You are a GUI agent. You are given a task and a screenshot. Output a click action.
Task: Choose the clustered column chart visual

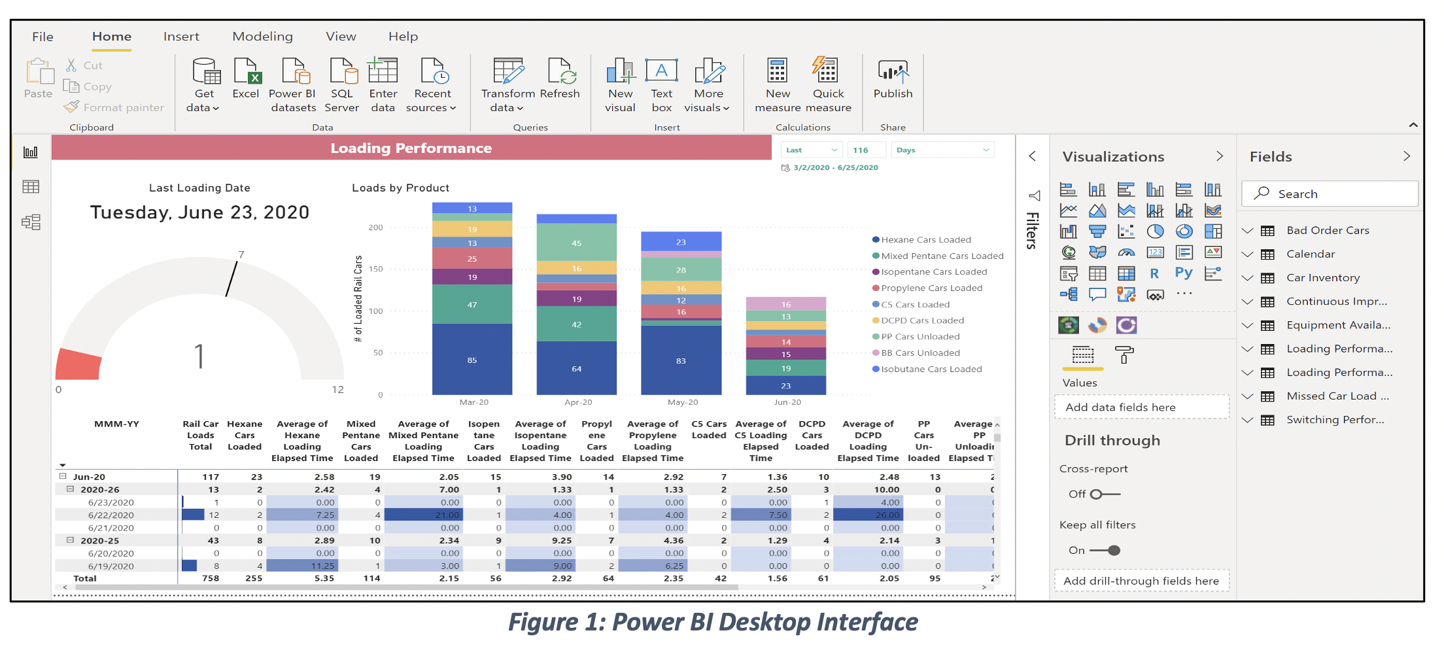pos(1155,190)
